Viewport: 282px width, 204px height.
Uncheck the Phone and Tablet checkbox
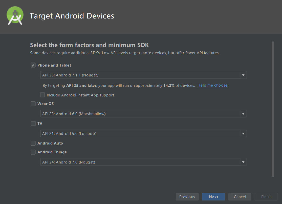tap(33, 65)
